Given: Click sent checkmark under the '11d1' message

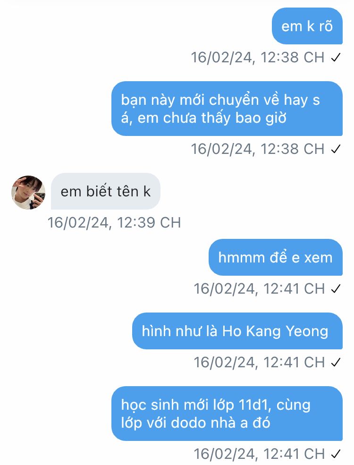Looking at the screenshot, I should point(336,454).
